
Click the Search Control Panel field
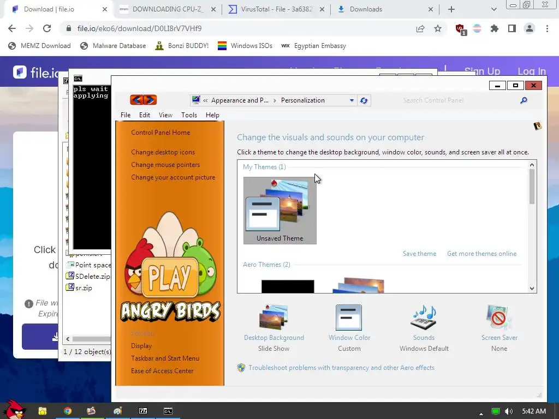pyautogui.click(x=458, y=100)
